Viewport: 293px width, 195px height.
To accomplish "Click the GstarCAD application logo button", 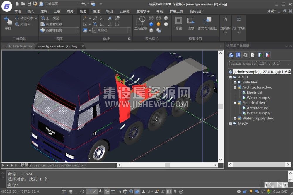I will click(7, 7).
